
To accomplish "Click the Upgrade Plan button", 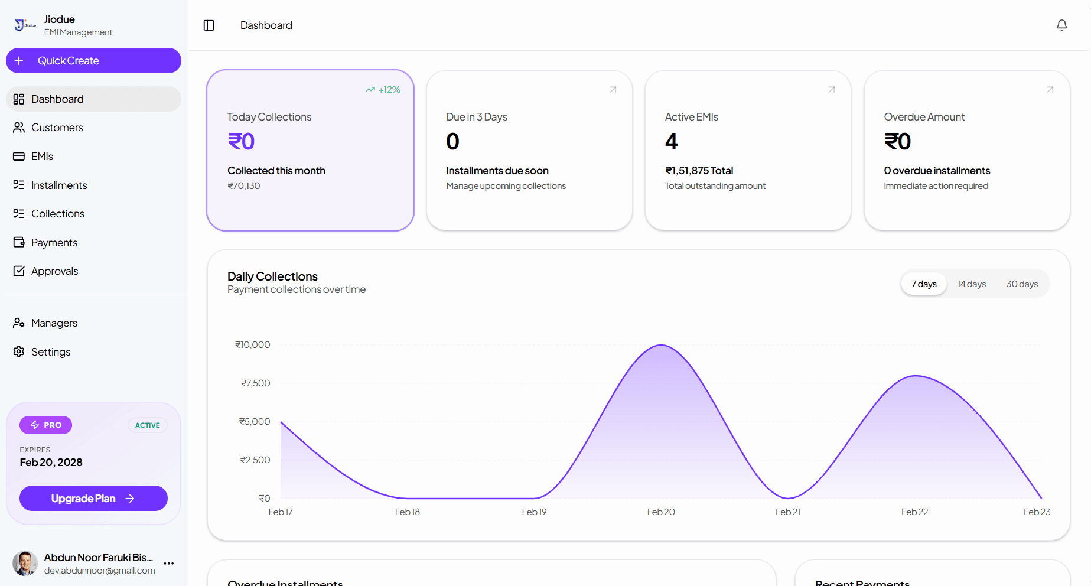I will [x=93, y=498].
